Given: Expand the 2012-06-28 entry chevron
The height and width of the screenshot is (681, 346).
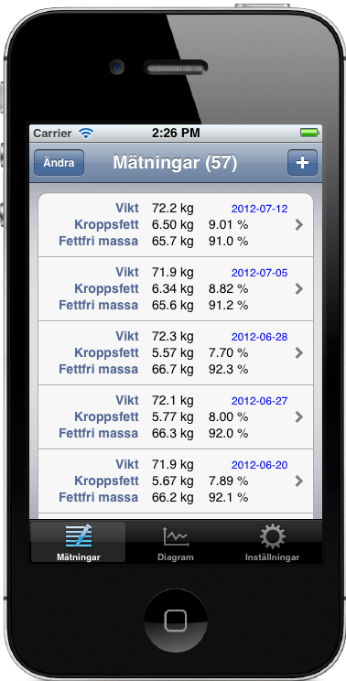Looking at the screenshot, I should pos(298,353).
